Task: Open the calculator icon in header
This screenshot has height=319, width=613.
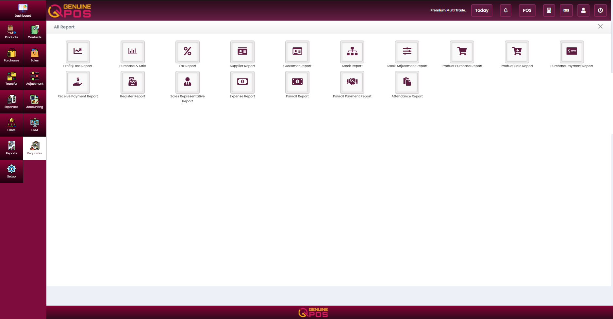Action: [x=549, y=10]
